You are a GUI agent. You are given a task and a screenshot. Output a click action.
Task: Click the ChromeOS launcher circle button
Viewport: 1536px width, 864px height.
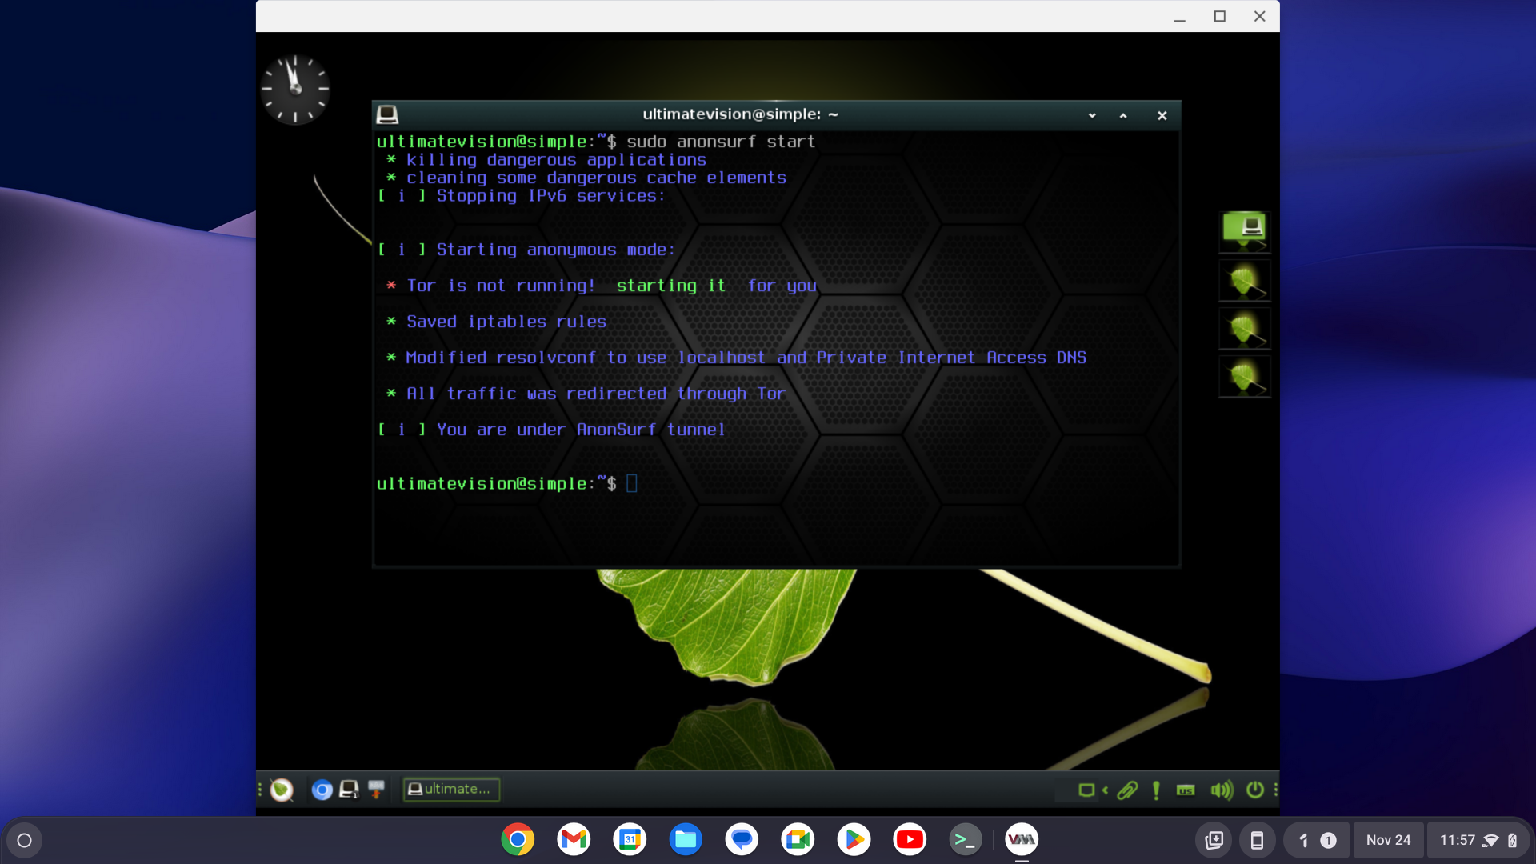click(24, 840)
